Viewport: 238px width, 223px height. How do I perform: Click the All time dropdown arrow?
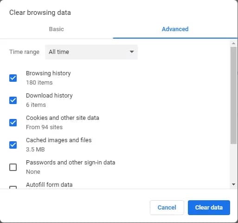coord(132,52)
